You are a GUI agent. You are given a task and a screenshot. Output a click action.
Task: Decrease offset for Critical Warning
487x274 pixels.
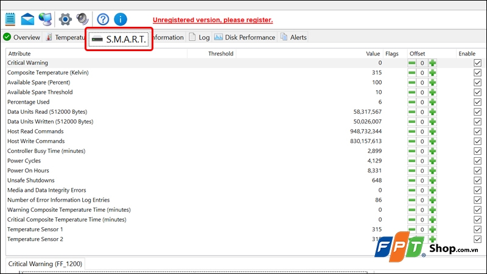[412, 63]
